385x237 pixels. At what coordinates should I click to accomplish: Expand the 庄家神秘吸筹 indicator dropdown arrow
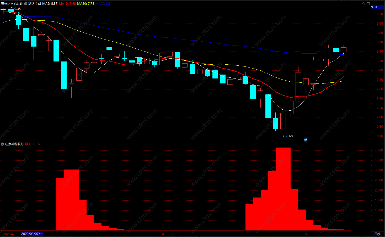(x=2, y=144)
